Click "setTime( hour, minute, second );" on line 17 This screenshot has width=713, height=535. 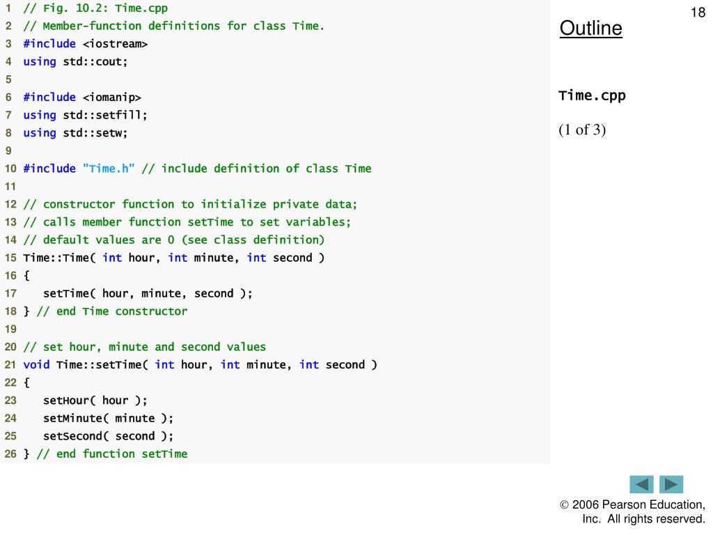coord(148,293)
